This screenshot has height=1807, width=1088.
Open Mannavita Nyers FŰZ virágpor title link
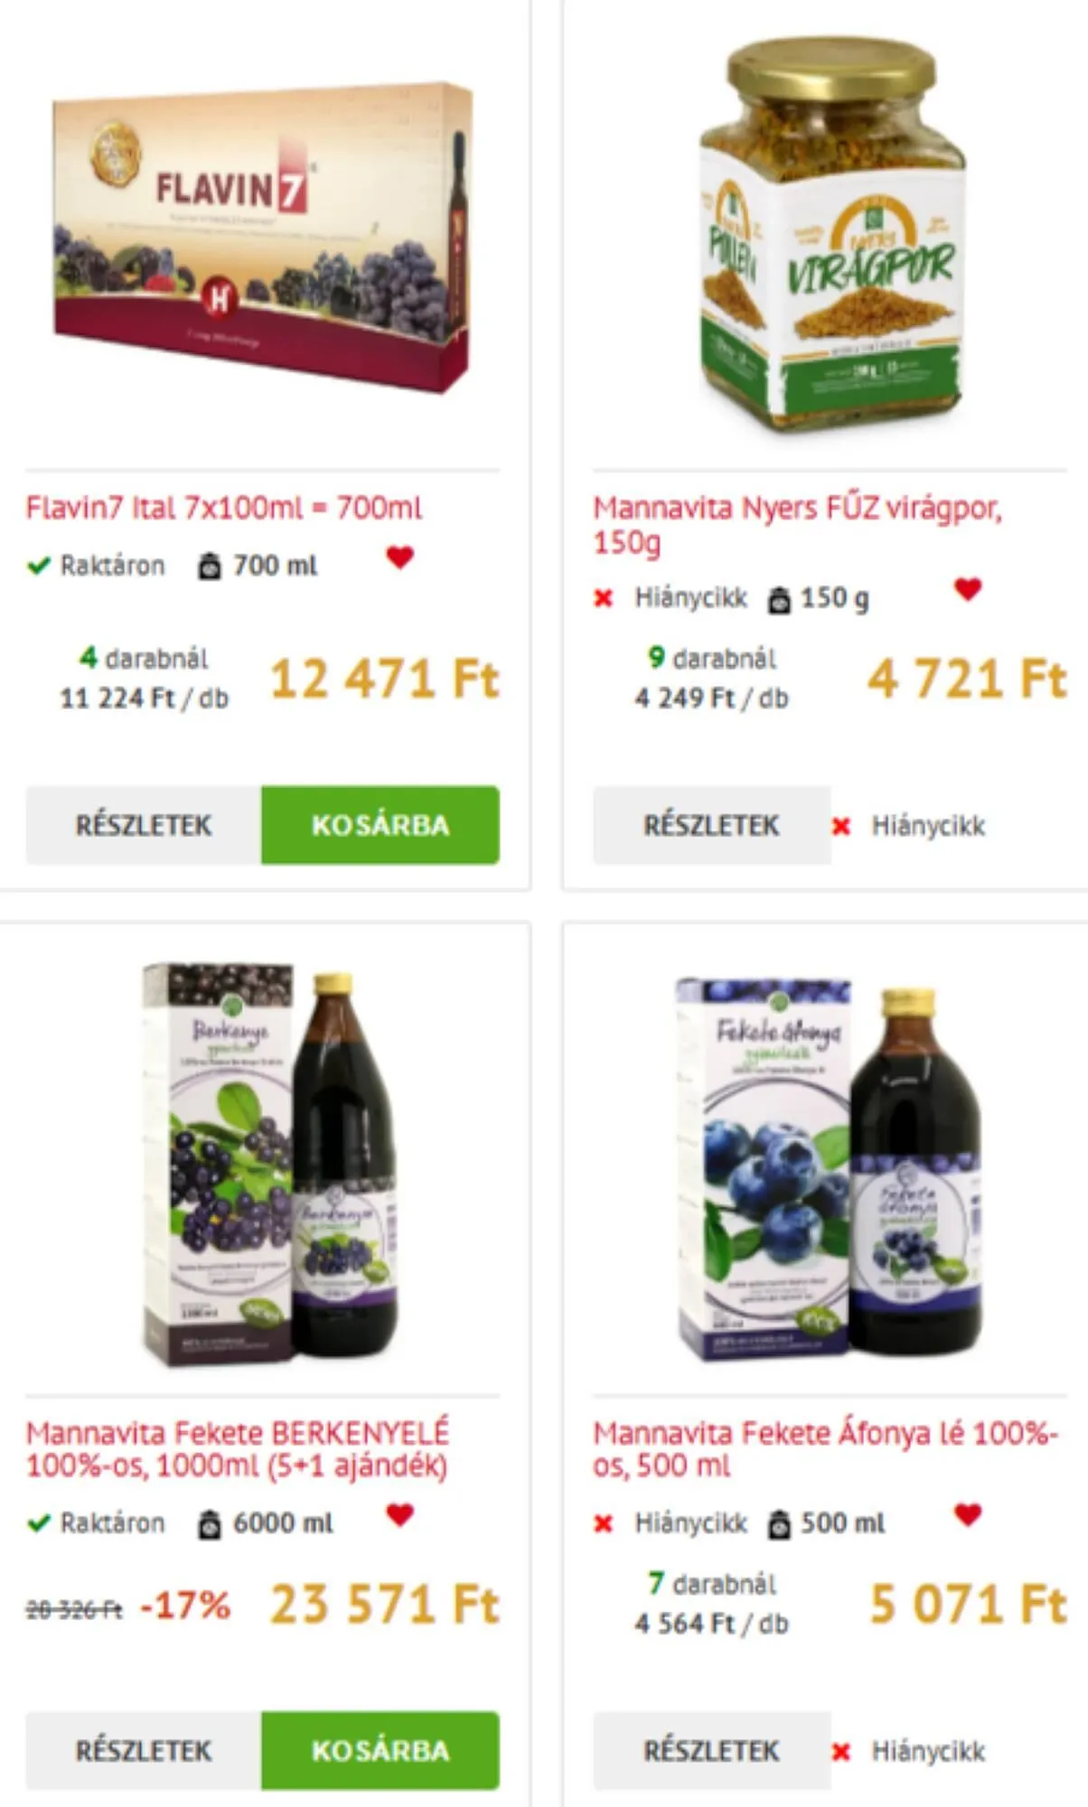pos(798,524)
